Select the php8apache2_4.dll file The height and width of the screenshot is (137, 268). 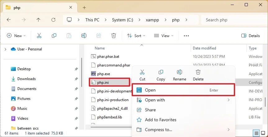pos(112,109)
